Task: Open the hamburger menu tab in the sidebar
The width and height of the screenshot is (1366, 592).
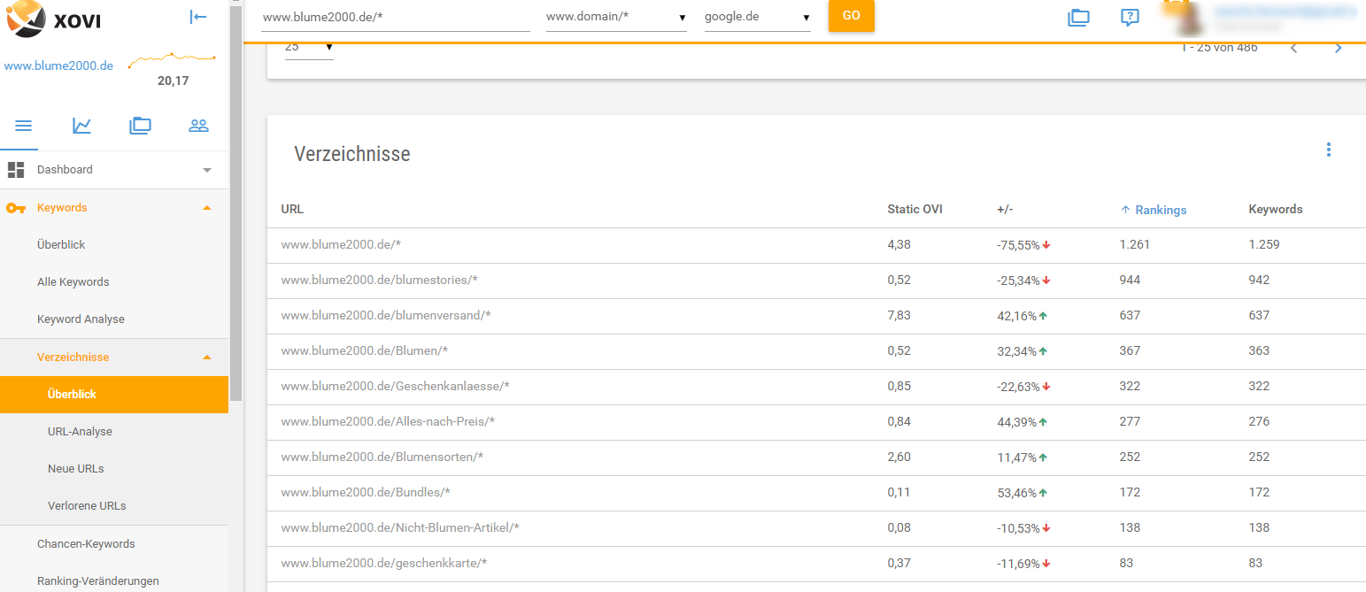Action: point(24,126)
